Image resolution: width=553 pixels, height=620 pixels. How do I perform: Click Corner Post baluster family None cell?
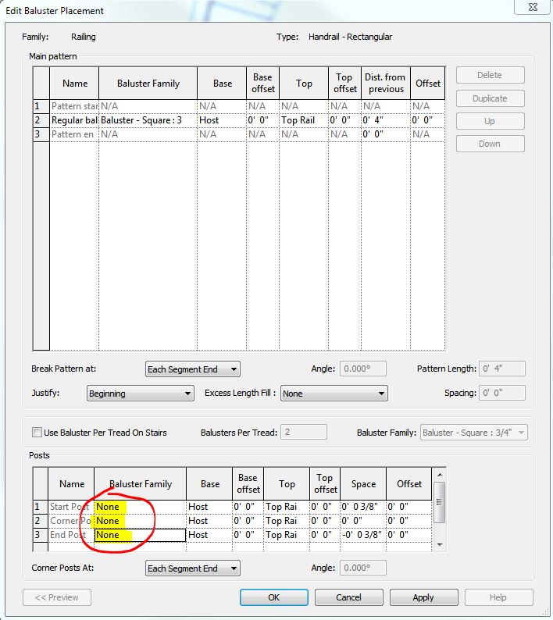(140, 521)
